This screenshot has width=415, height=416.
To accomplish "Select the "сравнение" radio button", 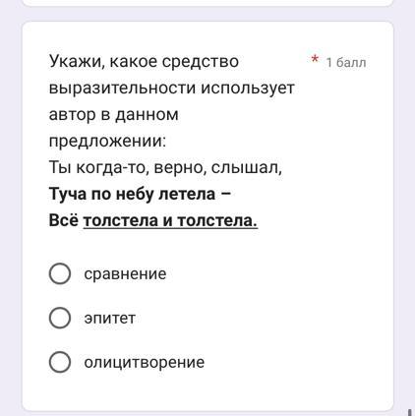I will coord(60,273).
